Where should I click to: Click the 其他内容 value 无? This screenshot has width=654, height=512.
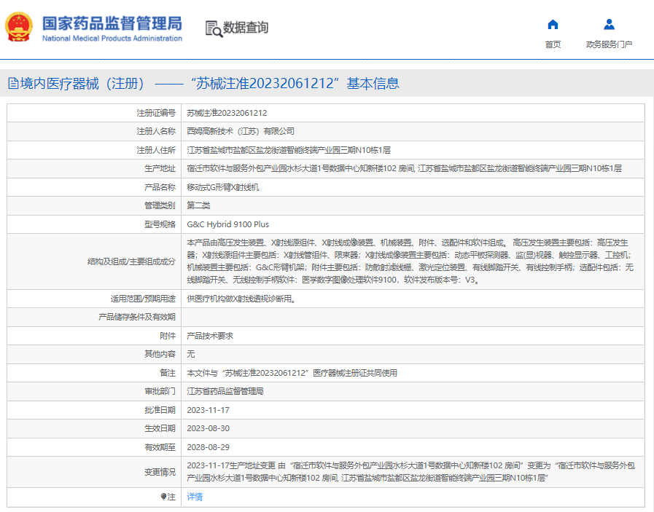[x=191, y=354]
